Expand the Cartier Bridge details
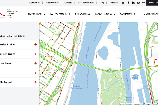 (x=35, y=45)
